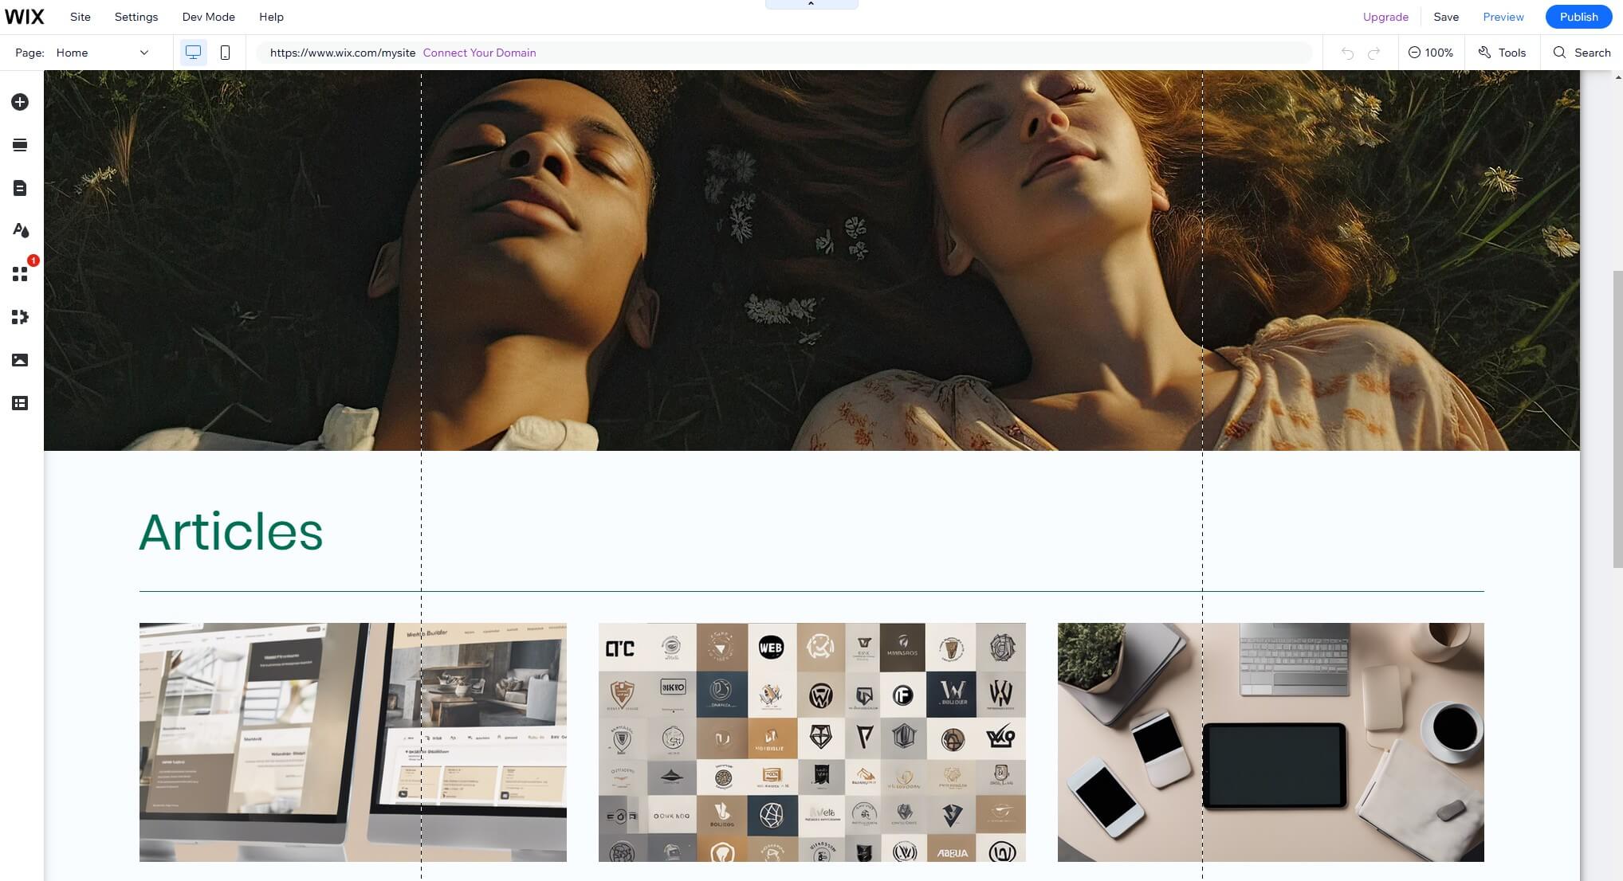Click the Undo arrow icon
Screen dimensions: 1623x881
click(1347, 53)
